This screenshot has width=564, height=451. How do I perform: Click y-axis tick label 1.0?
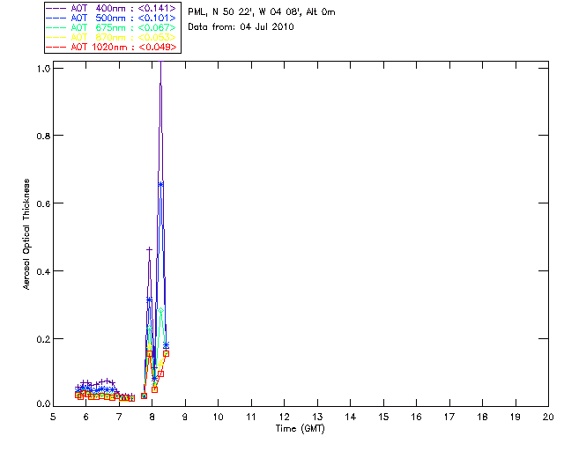pyautogui.click(x=43, y=69)
